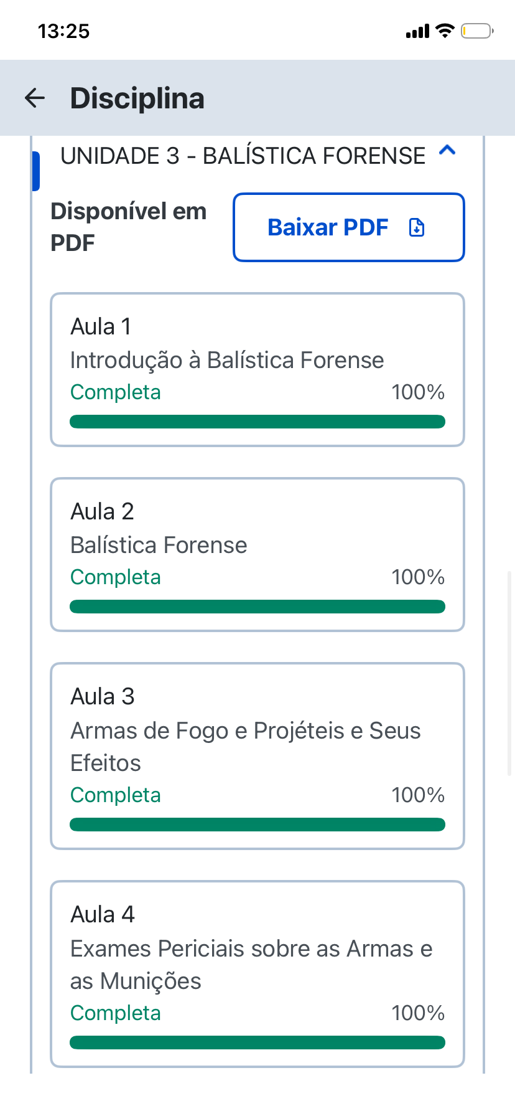Click Aula 1 green progress bar
The height and width of the screenshot is (1116, 515).
click(257, 422)
